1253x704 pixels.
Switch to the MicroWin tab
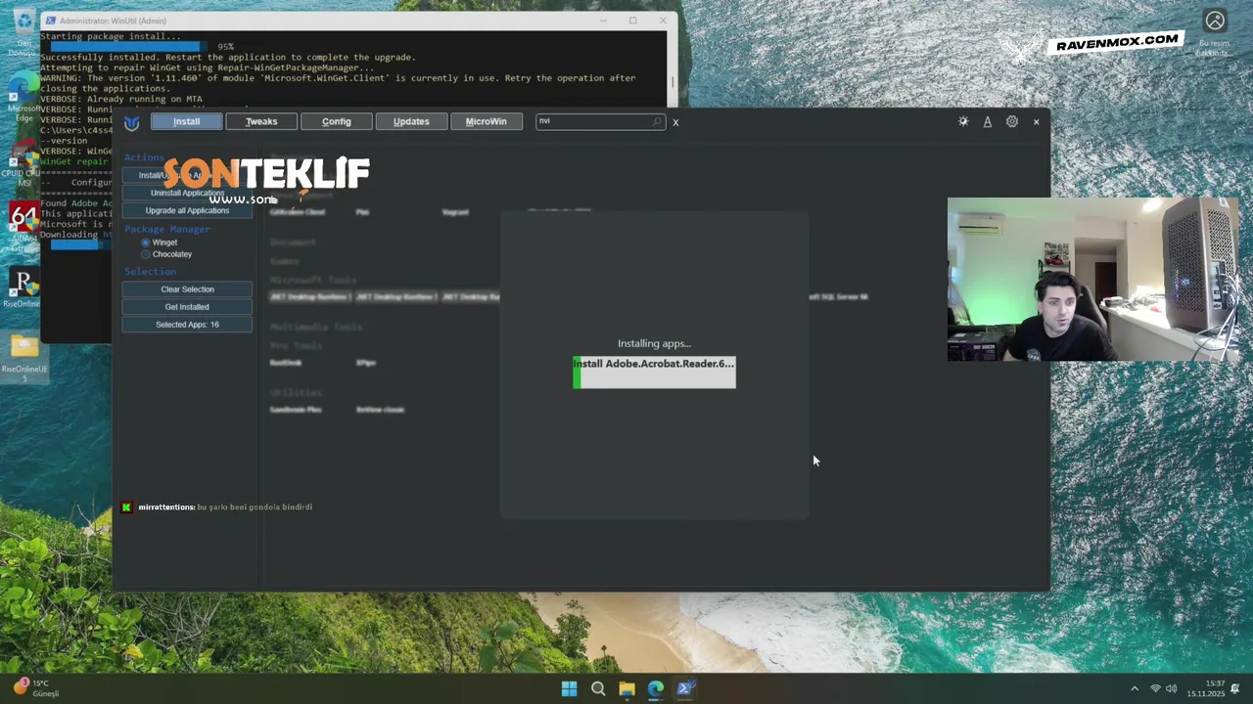pos(487,121)
